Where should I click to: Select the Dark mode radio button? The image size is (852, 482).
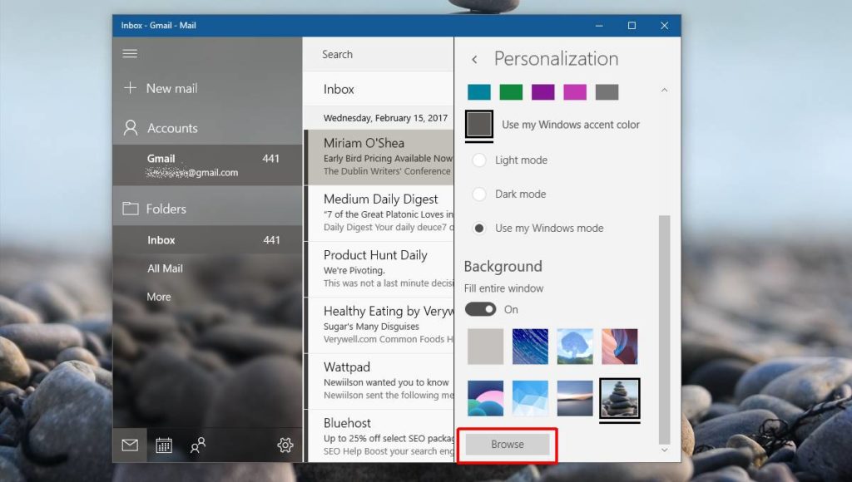[x=479, y=194]
